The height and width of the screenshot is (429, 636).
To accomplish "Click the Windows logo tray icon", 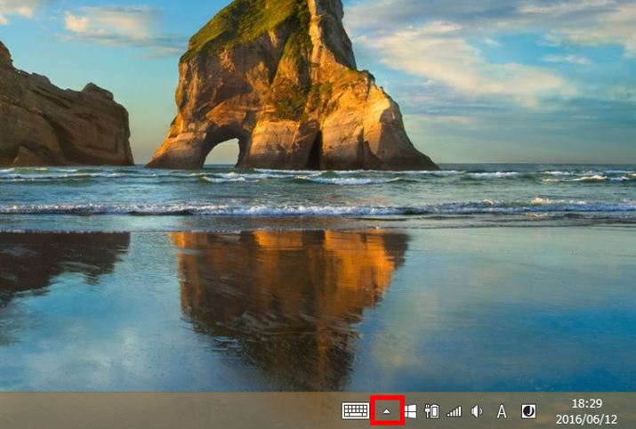I will click(x=410, y=411).
